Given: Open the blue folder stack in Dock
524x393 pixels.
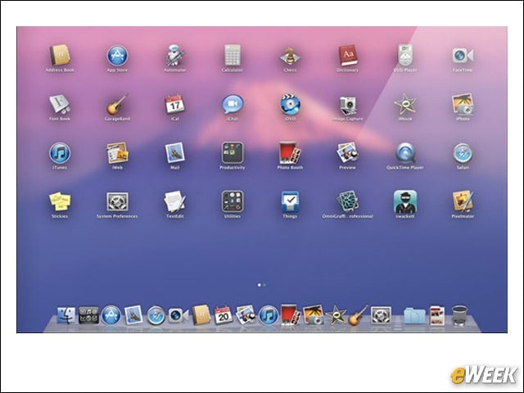Looking at the screenshot, I should pos(415,316).
